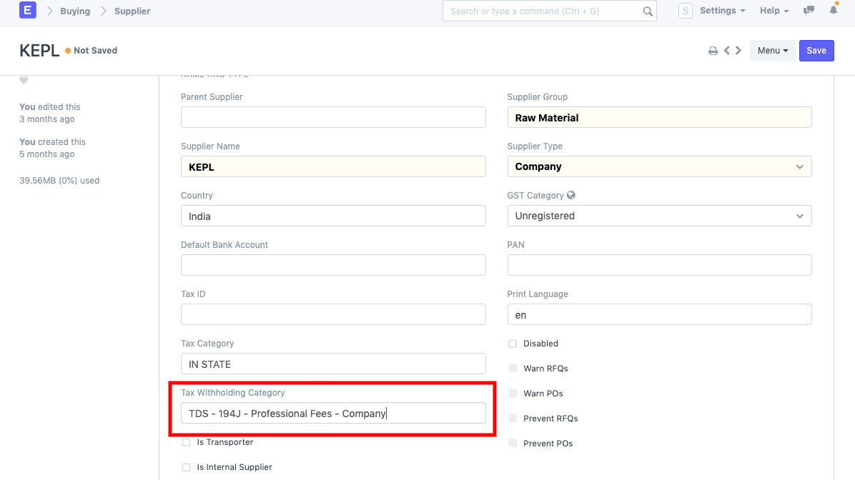This screenshot has width=855, height=480.
Task: Click the print icon
Action: click(713, 51)
